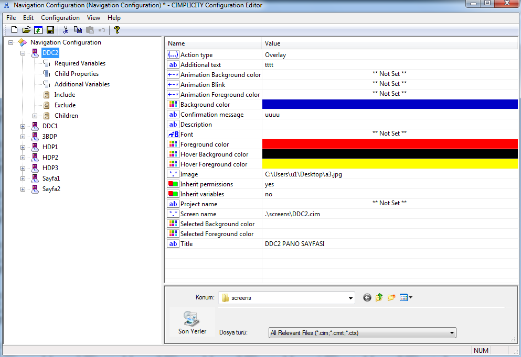521x357 pixels.
Task: Click the Open folder toolbar icon
Action: point(26,30)
